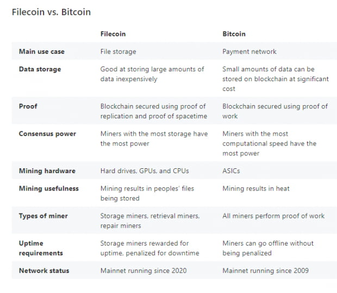Click the 'File storage' cell
The height and width of the screenshot is (293, 337).
(118, 52)
